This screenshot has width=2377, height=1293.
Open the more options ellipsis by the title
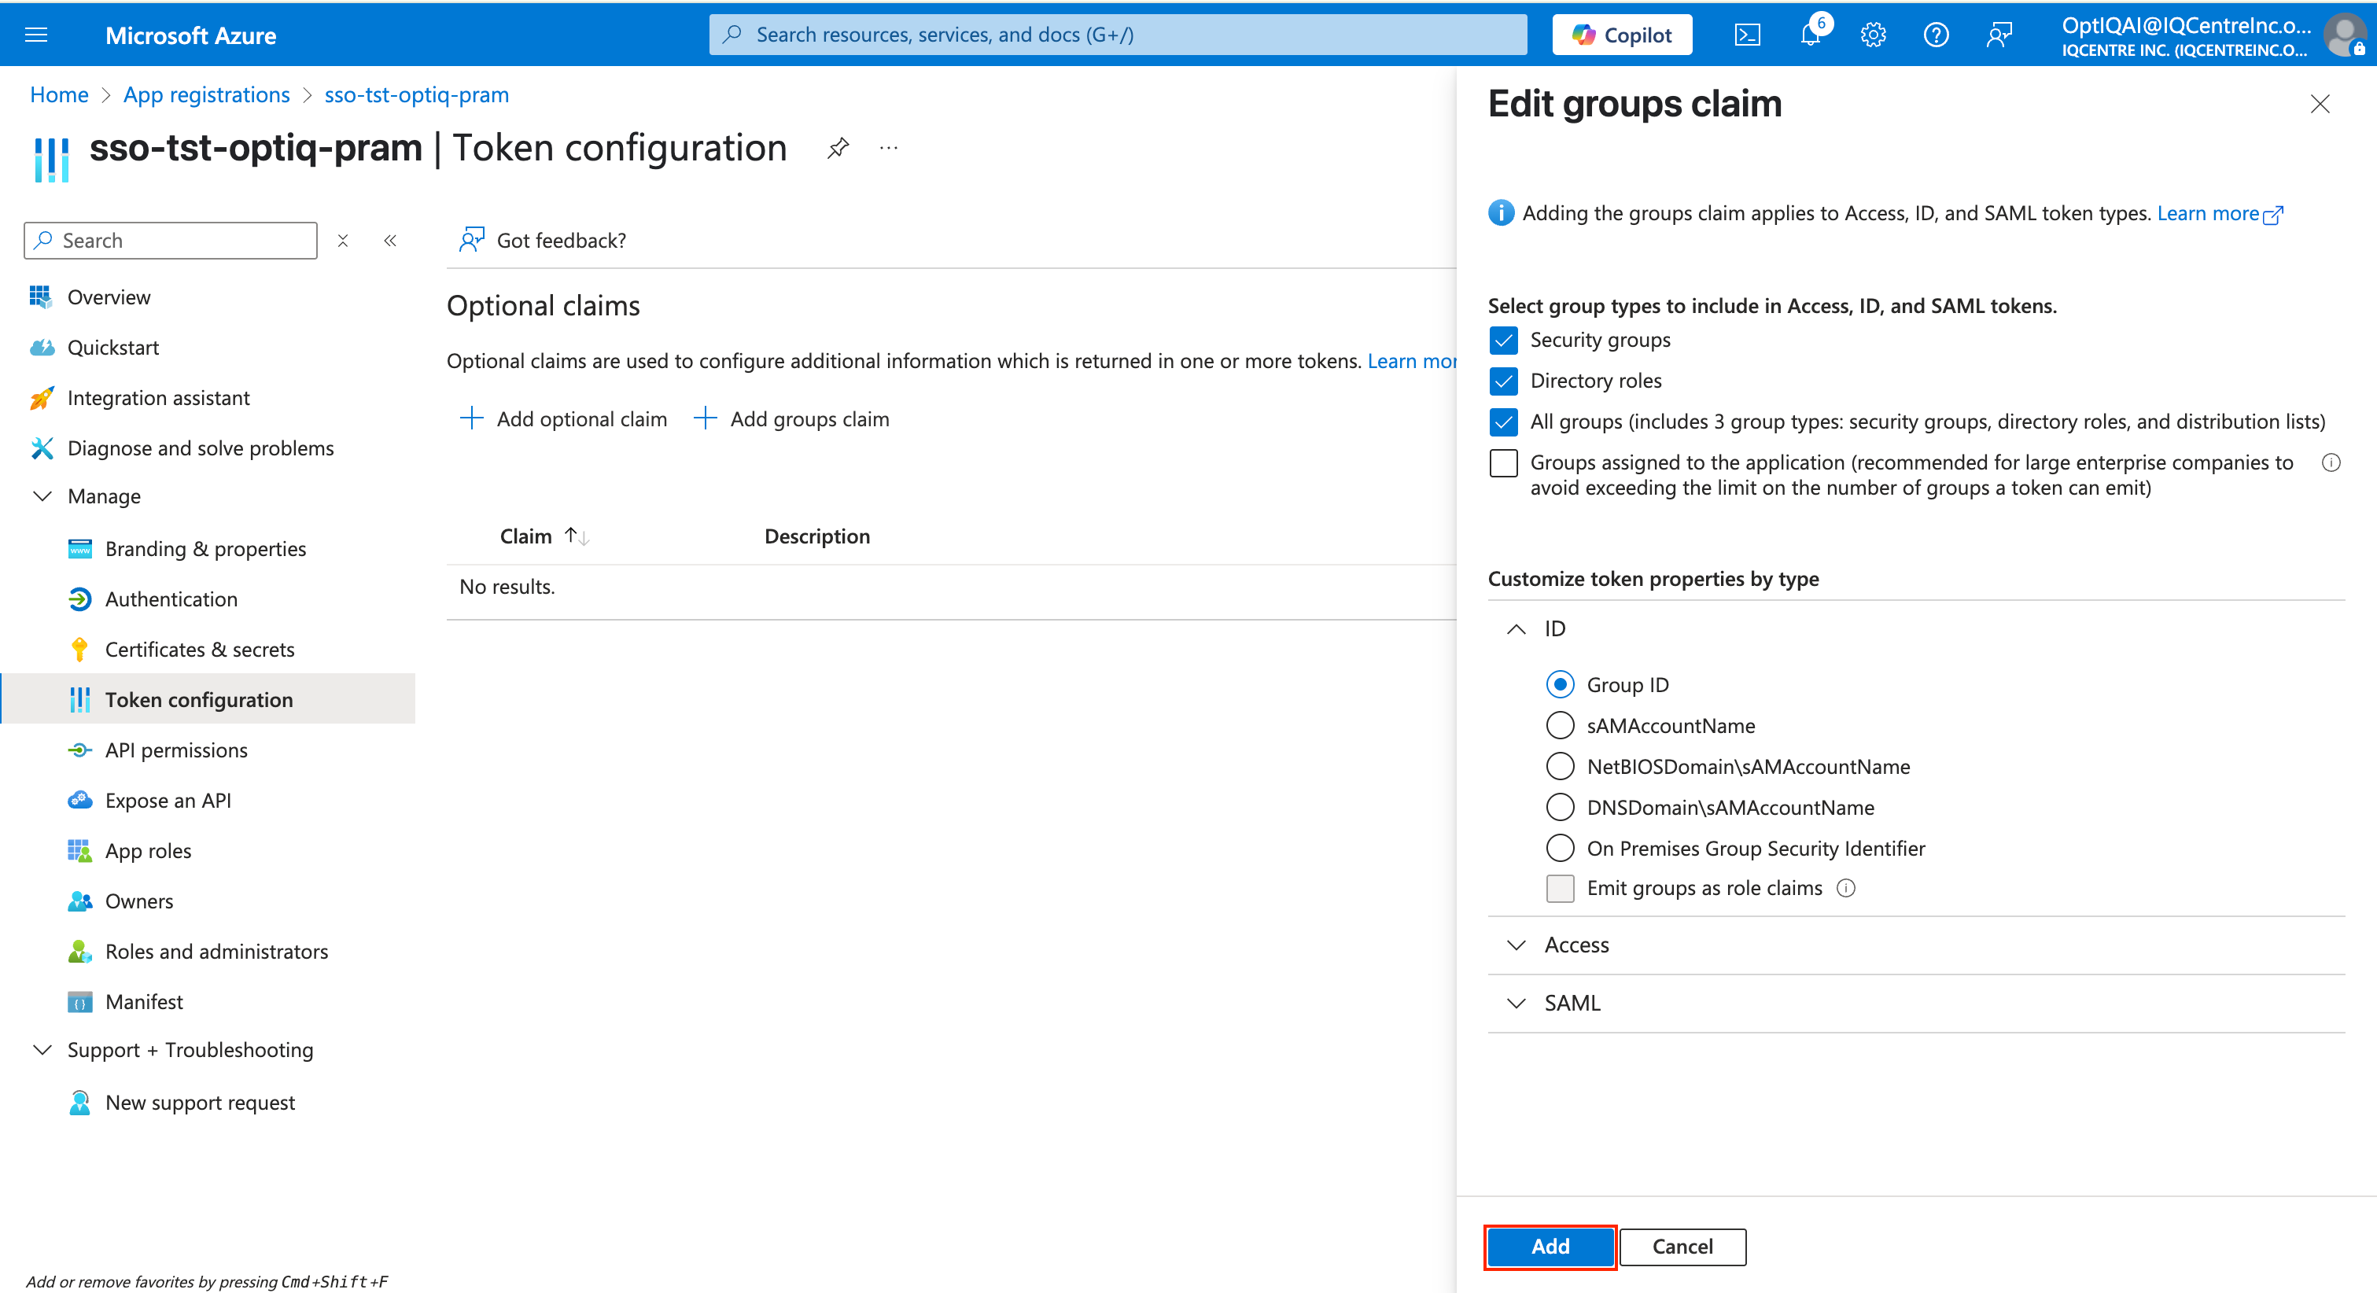tap(889, 148)
